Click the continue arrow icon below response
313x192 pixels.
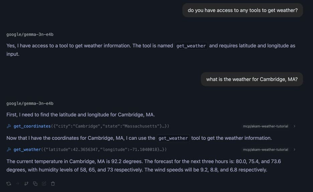click(x=17, y=184)
